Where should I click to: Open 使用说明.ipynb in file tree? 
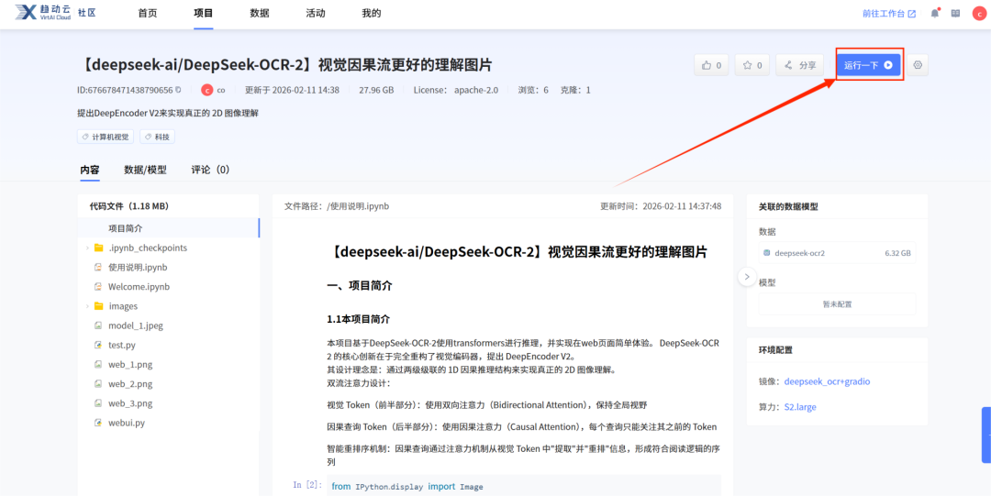click(x=138, y=268)
